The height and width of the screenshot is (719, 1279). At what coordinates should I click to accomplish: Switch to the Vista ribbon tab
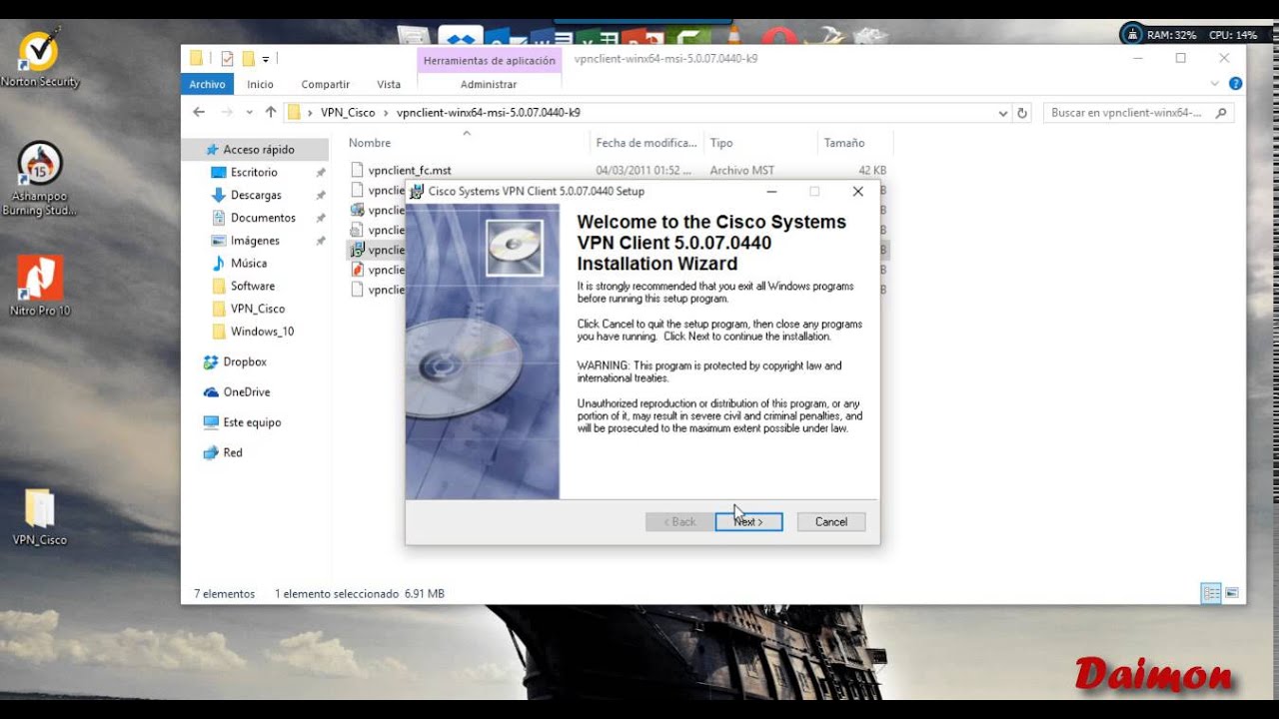click(389, 85)
